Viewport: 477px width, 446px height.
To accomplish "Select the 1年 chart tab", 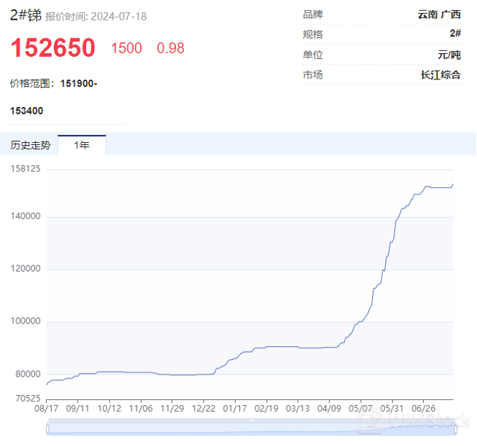I will coord(82,145).
